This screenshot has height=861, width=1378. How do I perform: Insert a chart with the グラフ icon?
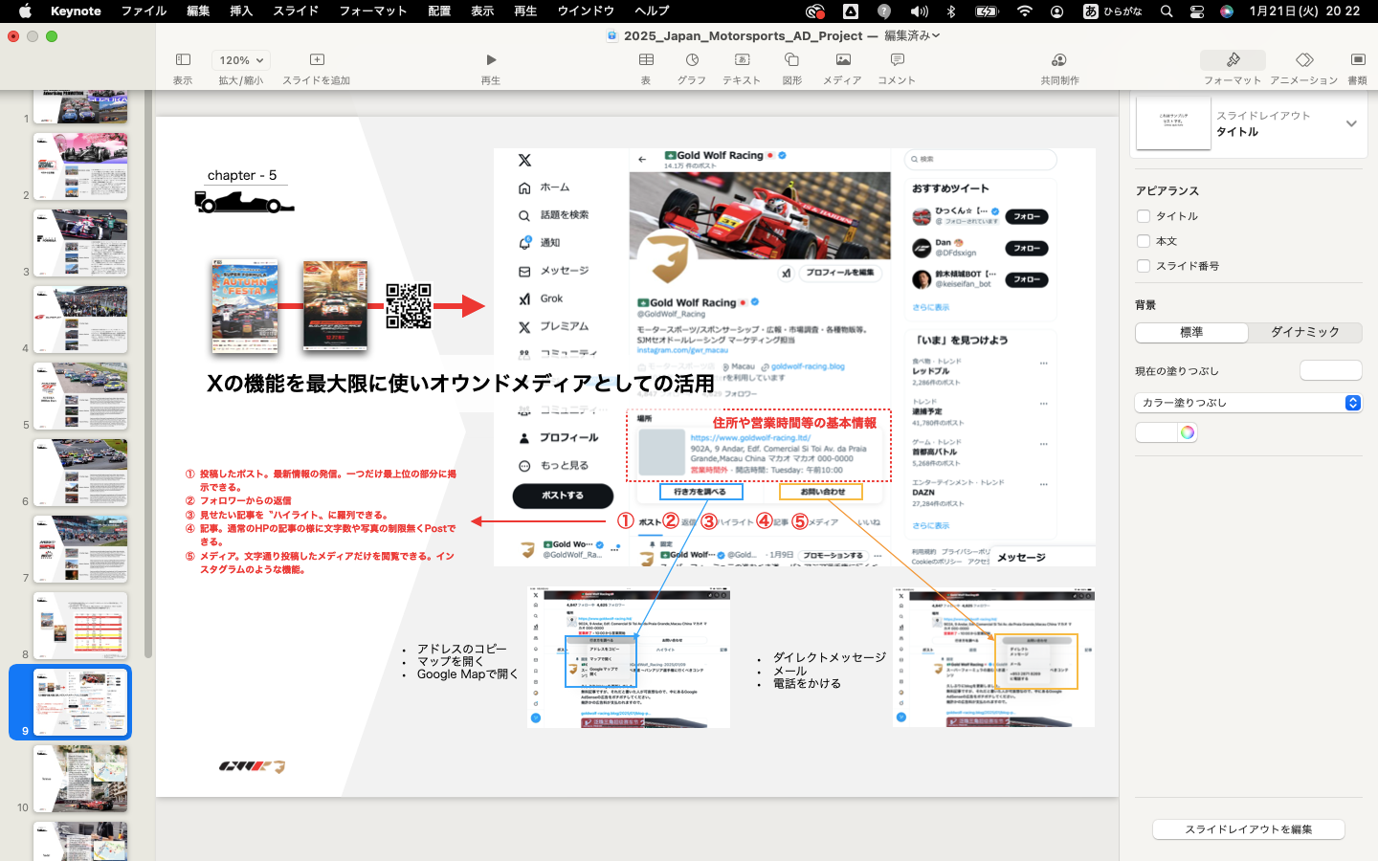(x=692, y=60)
